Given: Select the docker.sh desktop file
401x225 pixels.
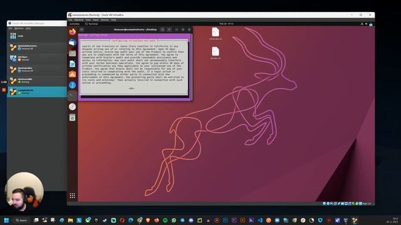Looking at the screenshot, I should click(216, 53).
